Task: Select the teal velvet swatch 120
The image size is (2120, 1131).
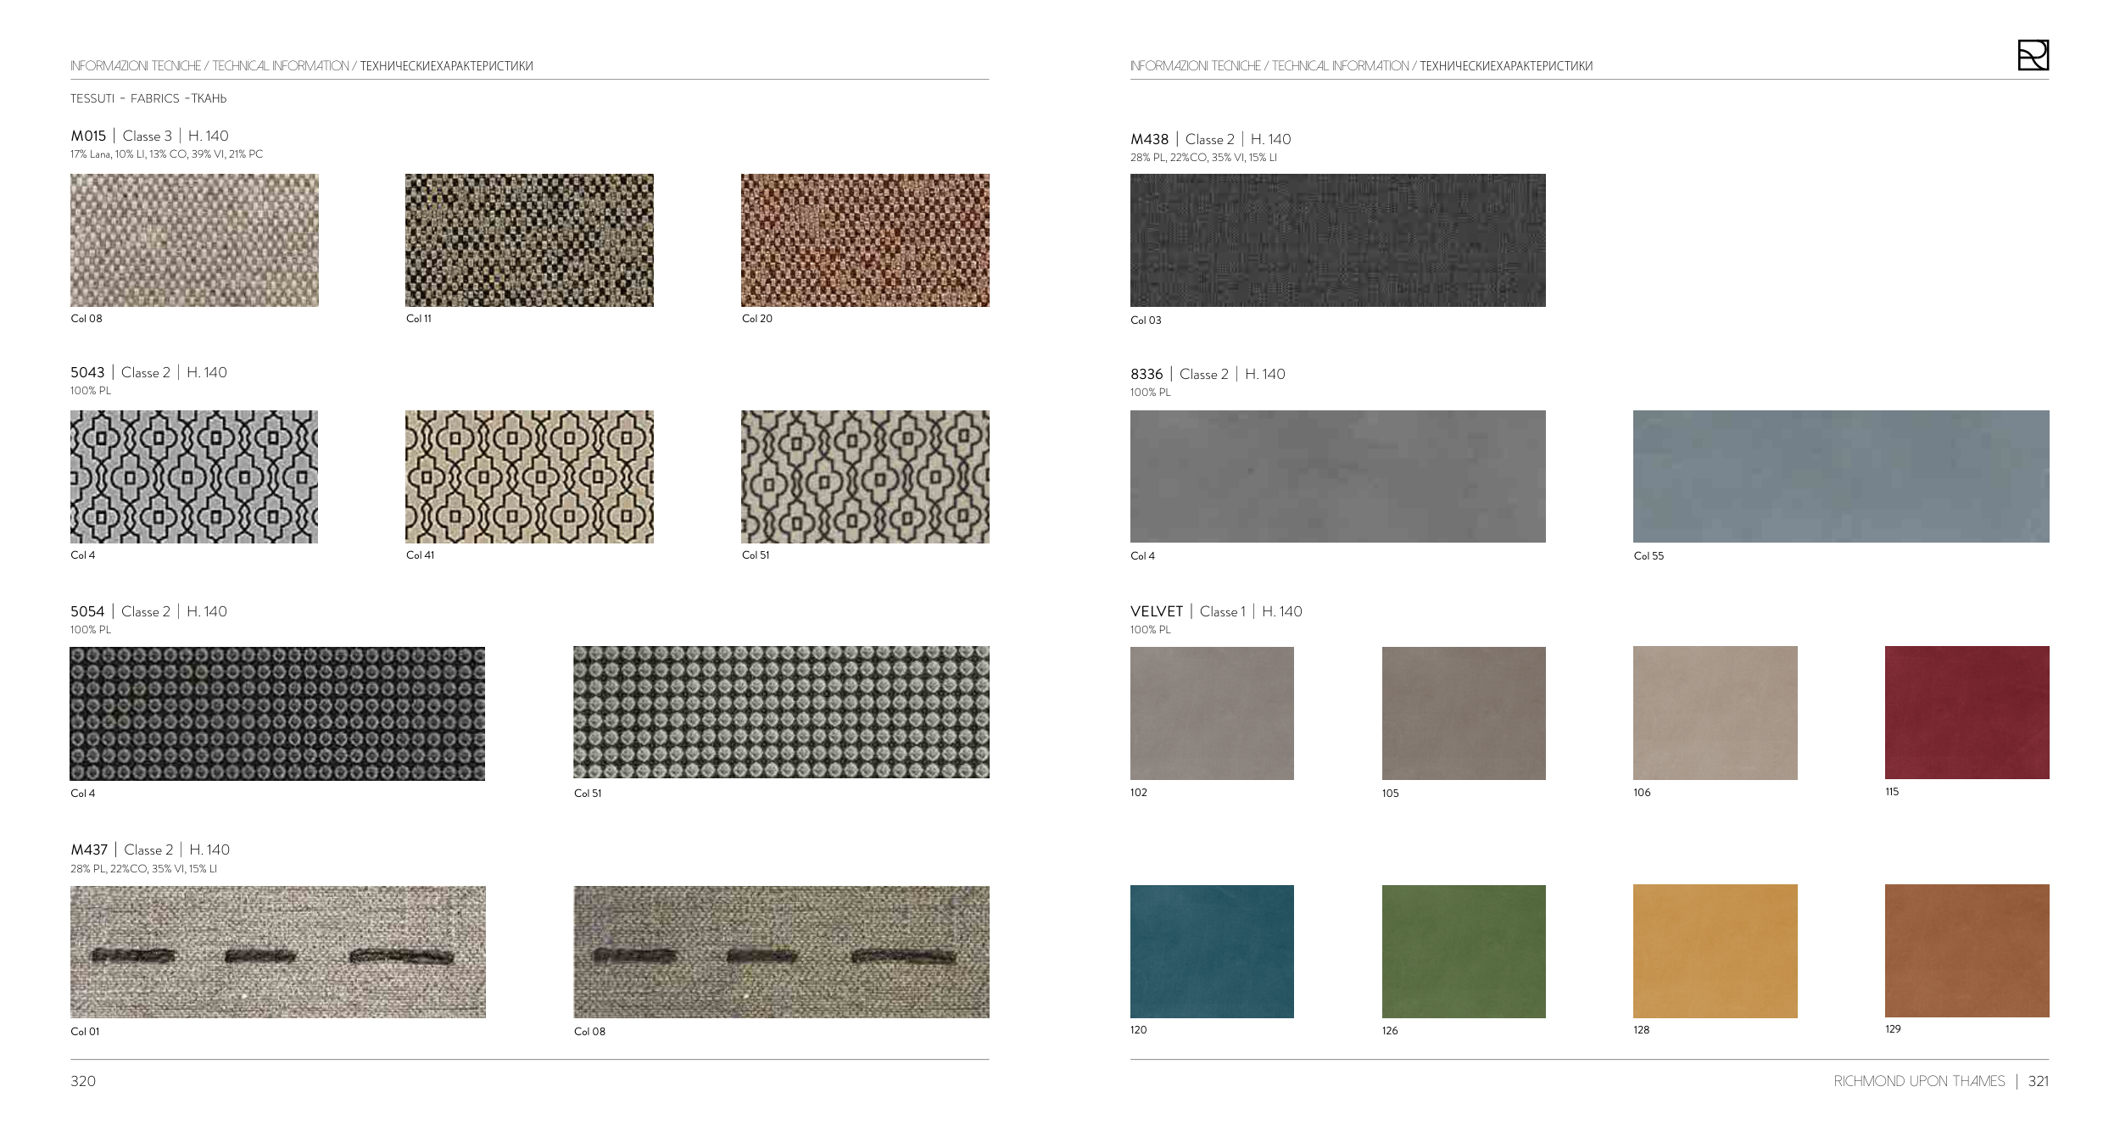Action: pos(1212,951)
